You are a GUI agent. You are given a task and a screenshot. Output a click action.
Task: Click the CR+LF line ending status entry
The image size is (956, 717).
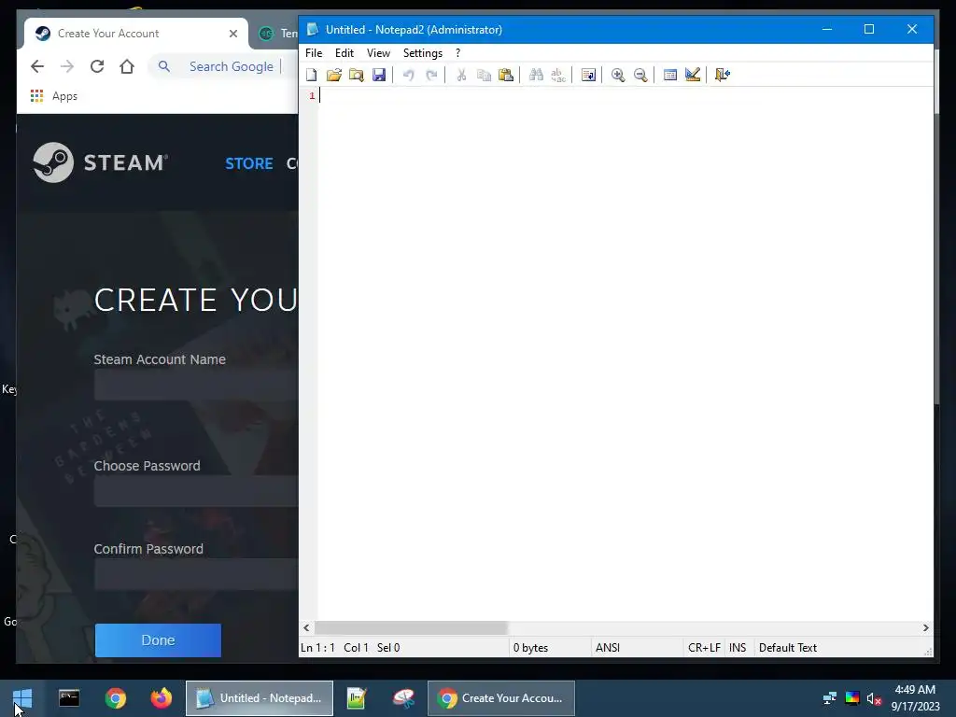click(704, 648)
